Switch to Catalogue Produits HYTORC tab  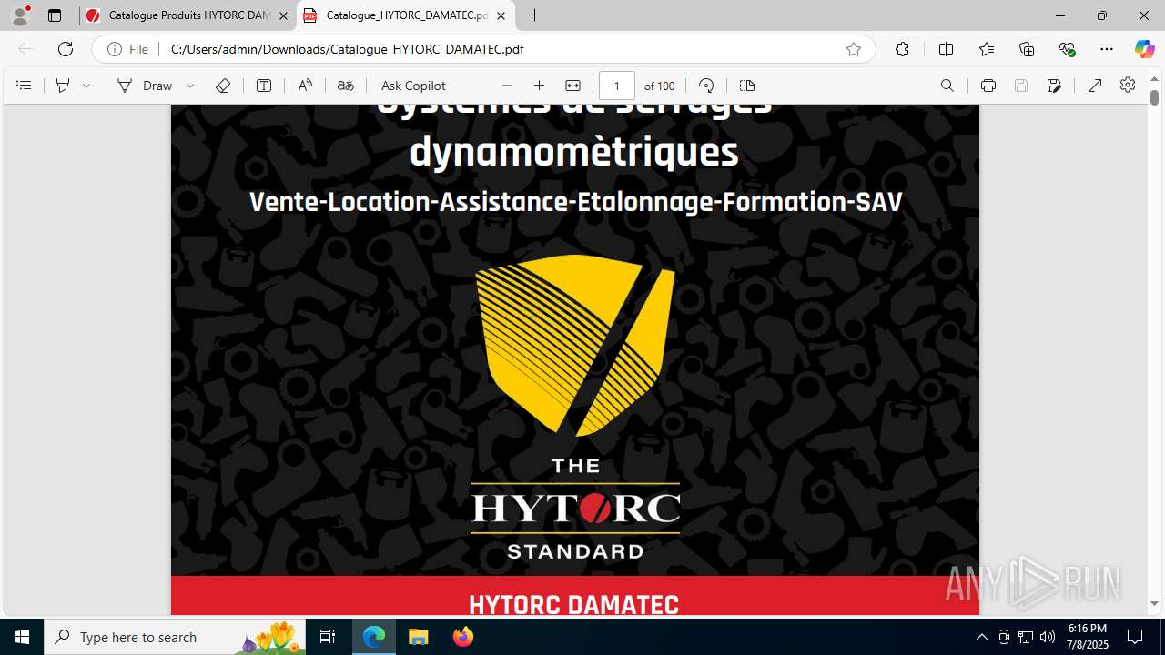[188, 15]
